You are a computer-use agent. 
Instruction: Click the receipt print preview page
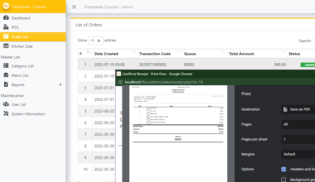(178, 134)
